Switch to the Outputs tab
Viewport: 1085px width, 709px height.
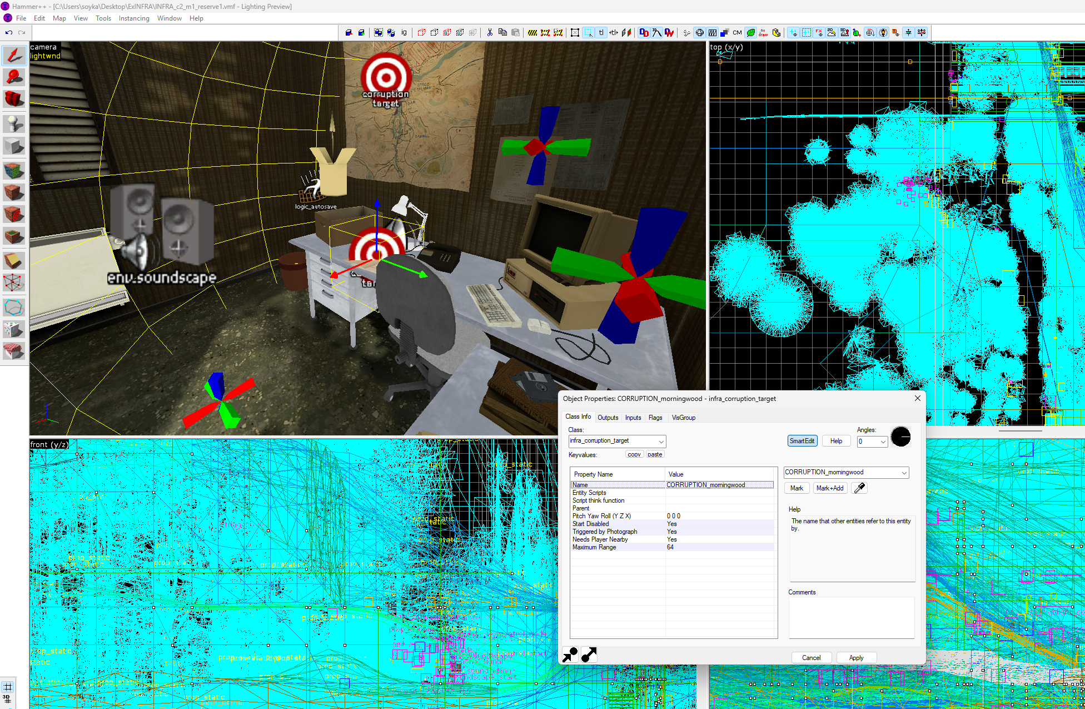(x=608, y=418)
